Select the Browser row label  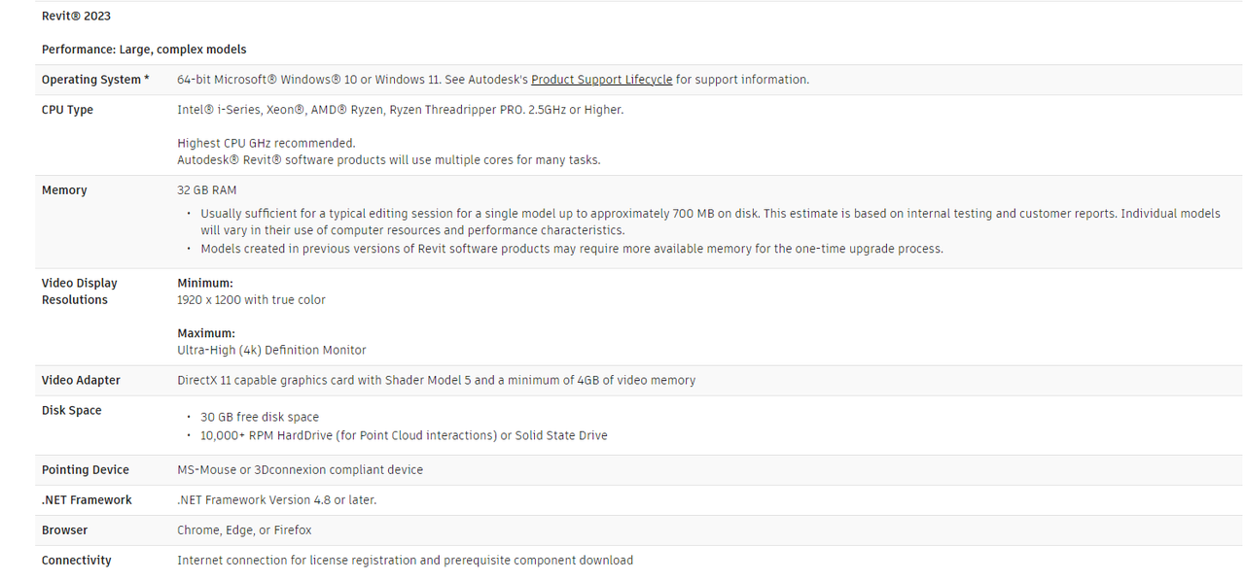pos(64,530)
